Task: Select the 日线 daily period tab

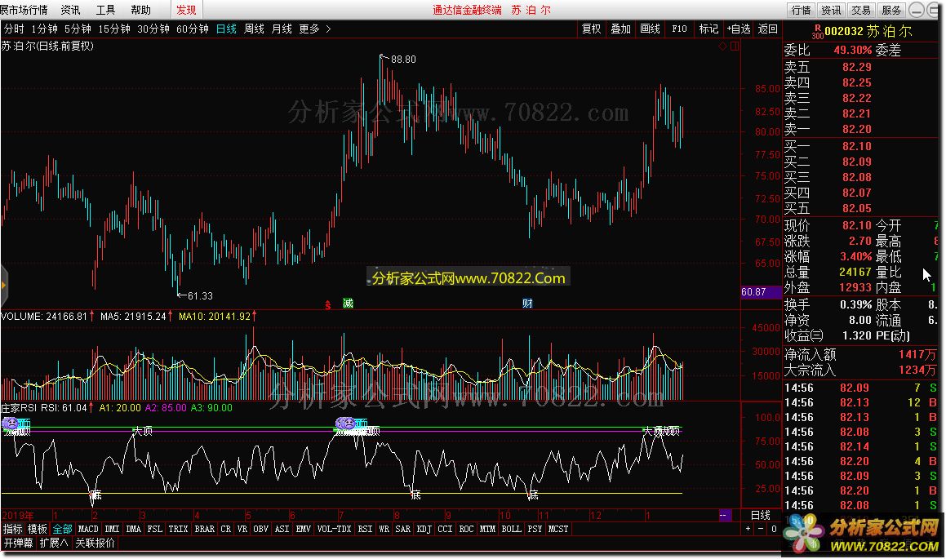Action: [x=226, y=29]
